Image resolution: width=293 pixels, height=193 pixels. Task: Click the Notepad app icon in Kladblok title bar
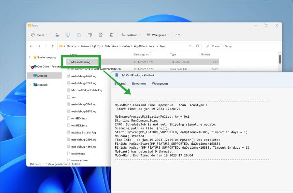[117, 75]
